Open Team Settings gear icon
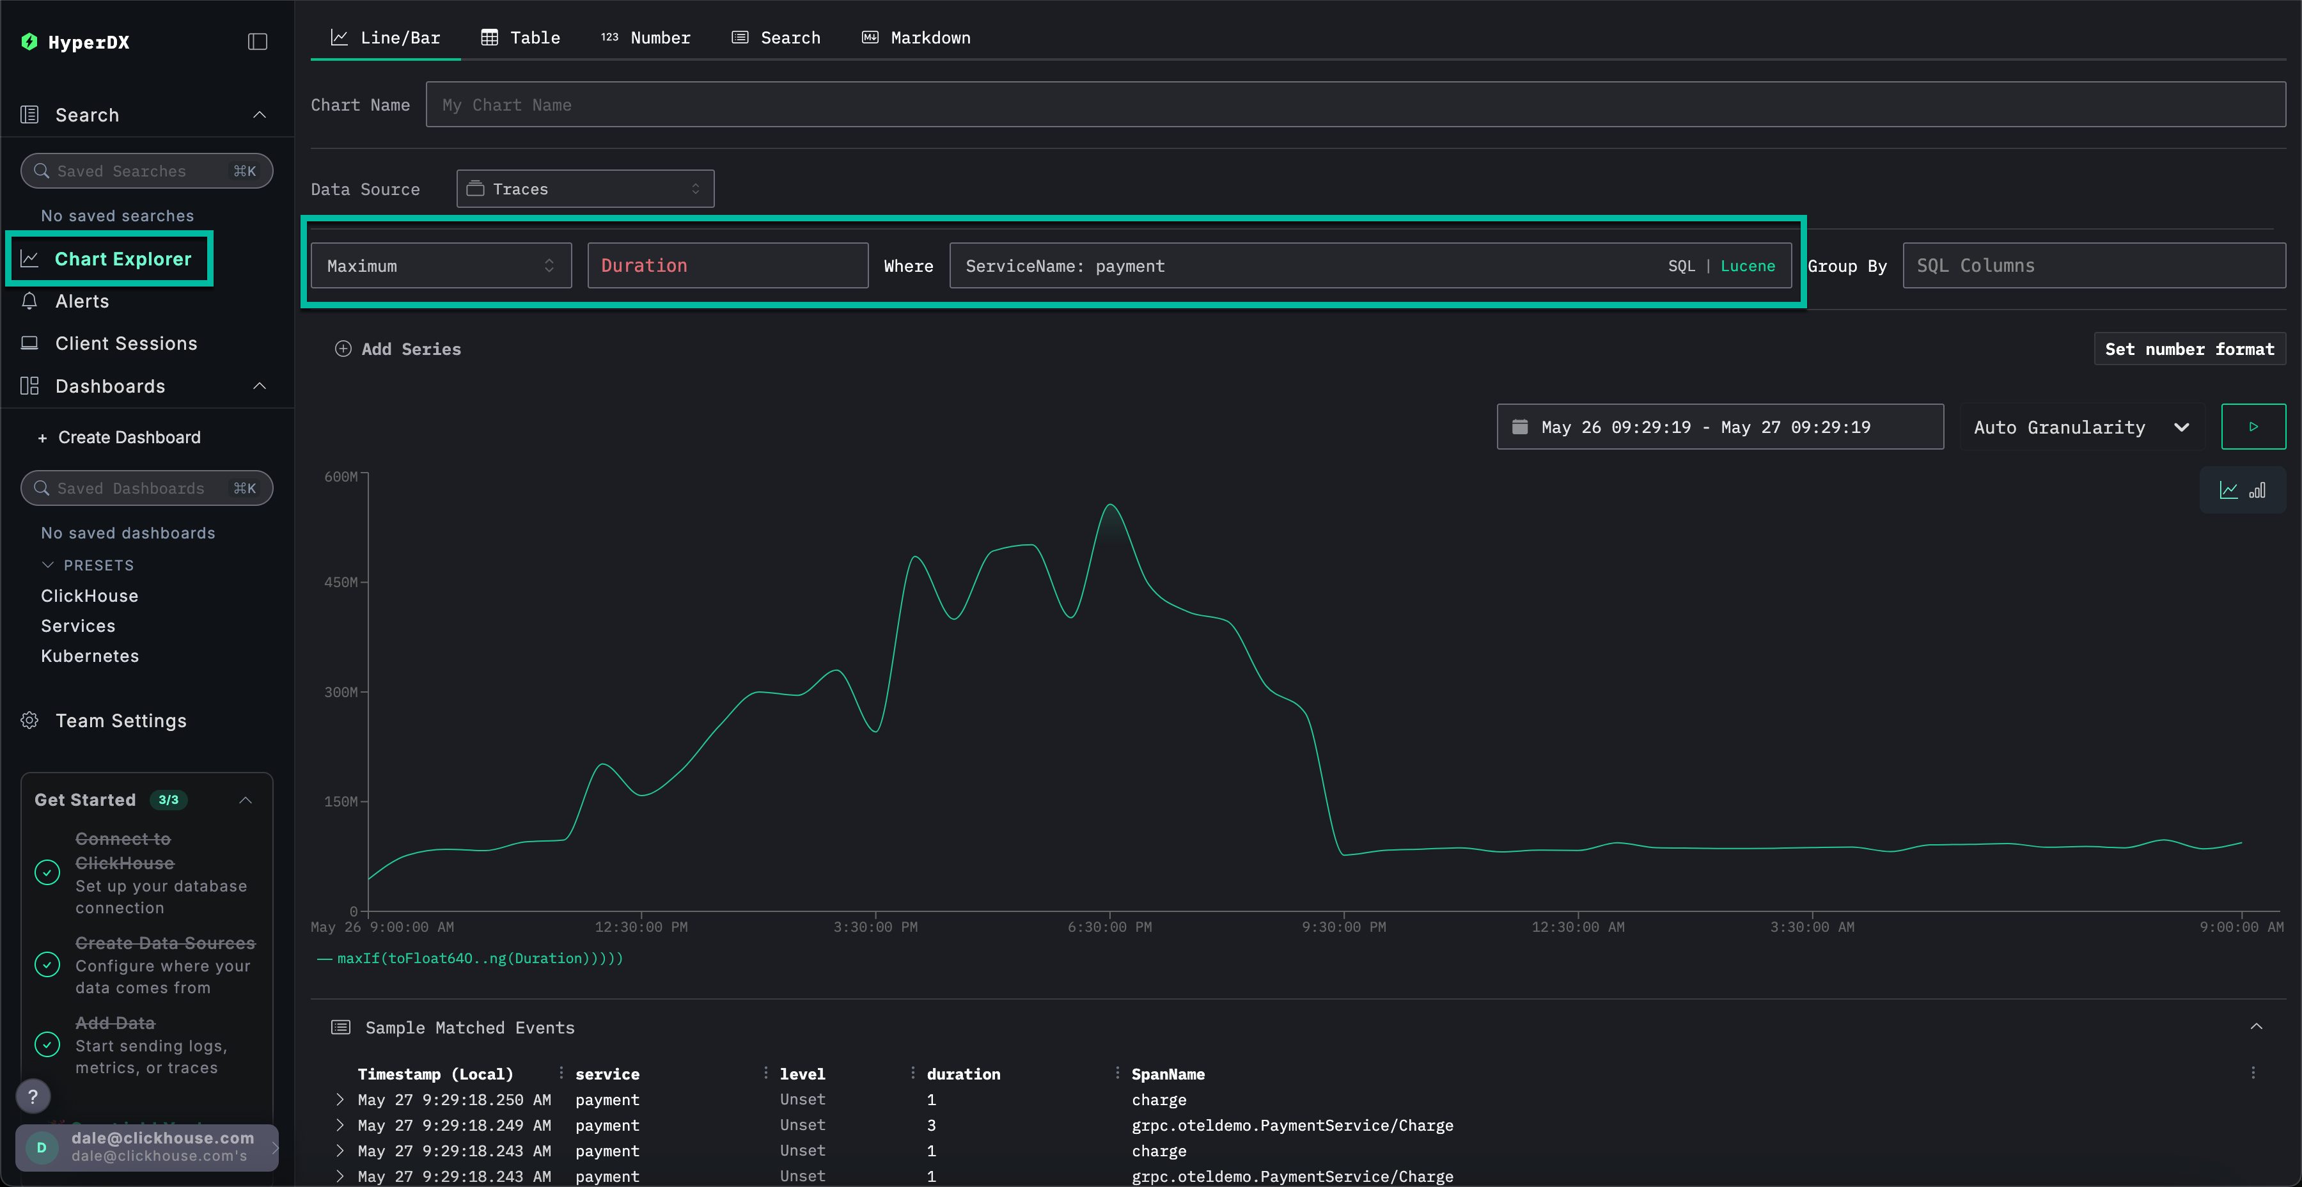Screen dimensions: 2302x1187 point(29,720)
